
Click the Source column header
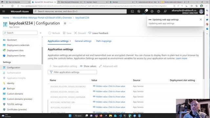pos(136,80)
